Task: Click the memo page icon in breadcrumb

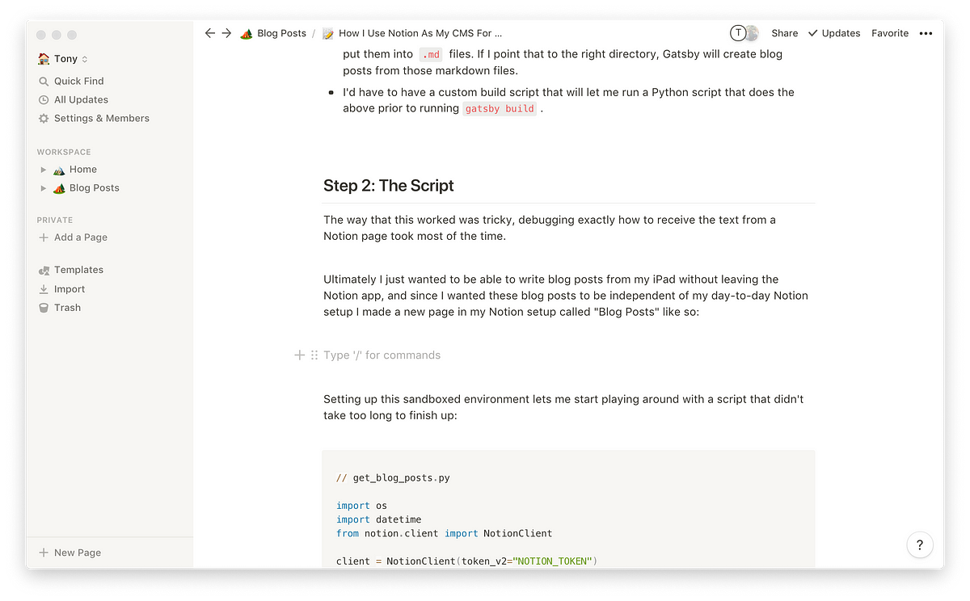Action: point(328,33)
